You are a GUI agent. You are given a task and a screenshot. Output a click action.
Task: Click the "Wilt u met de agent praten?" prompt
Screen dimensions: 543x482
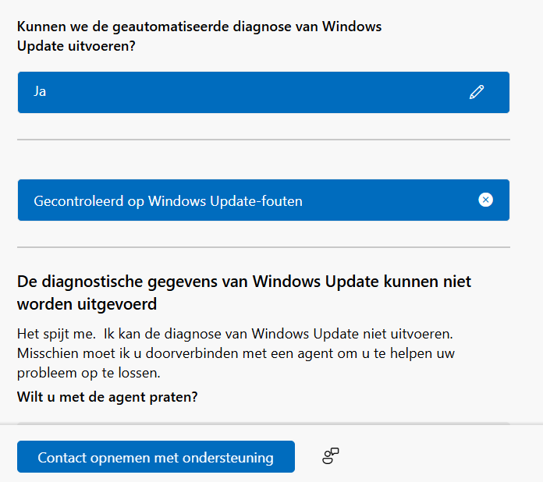(108, 397)
